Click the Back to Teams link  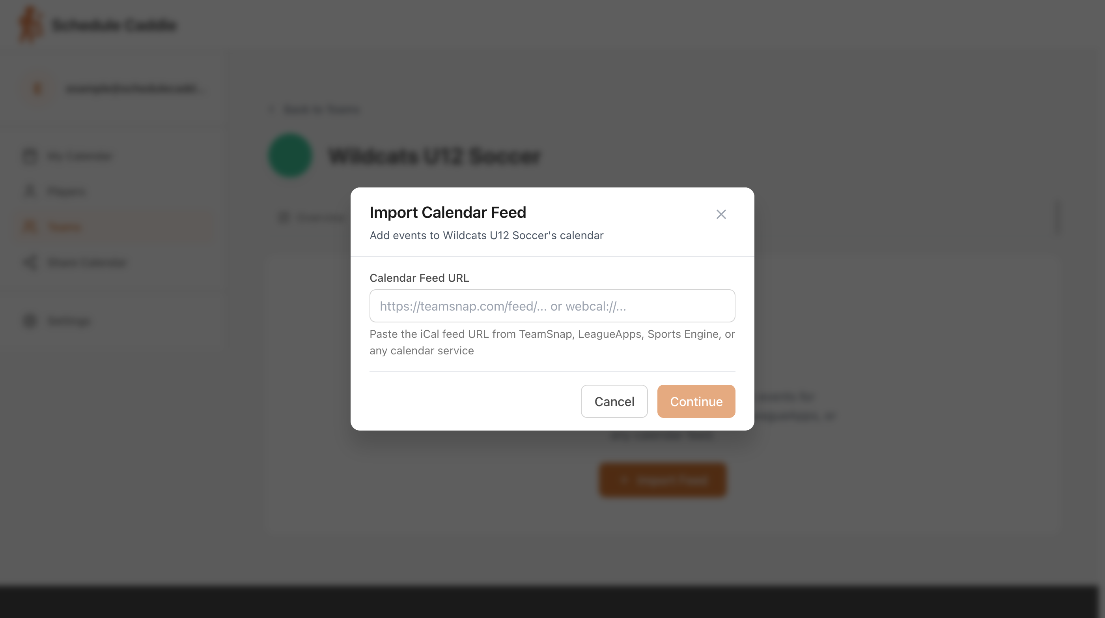322,109
